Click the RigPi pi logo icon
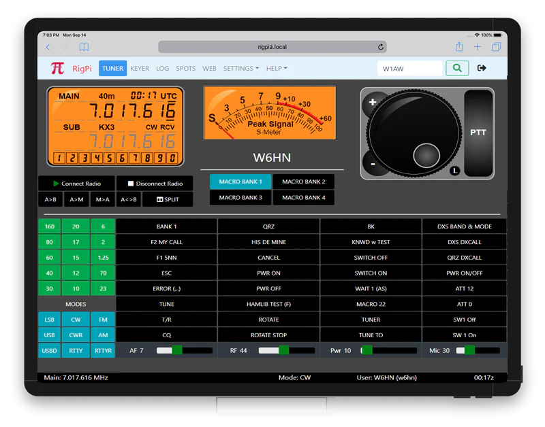The width and height of the screenshot is (545, 427). [x=57, y=68]
